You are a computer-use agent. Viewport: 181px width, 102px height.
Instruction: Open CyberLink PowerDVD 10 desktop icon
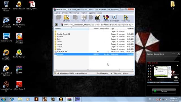6,22
